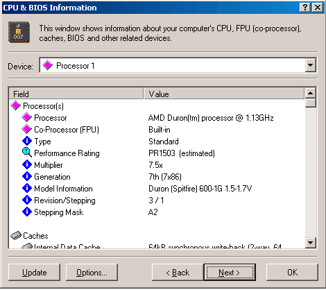Select the Caches group row
The height and width of the screenshot is (290, 326).
157,236
